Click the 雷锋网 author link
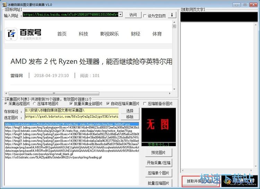This screenshot has width=260, height=189. click(x=17, y=75)
